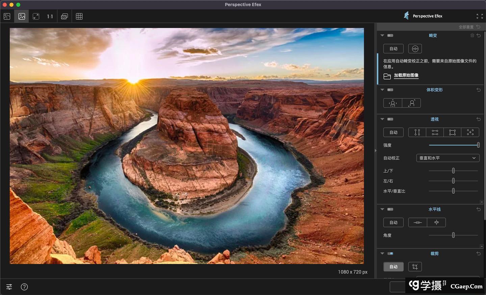Activate the manual crop tool icon
The height and width of the screenshot is (295, 486).
415,267
